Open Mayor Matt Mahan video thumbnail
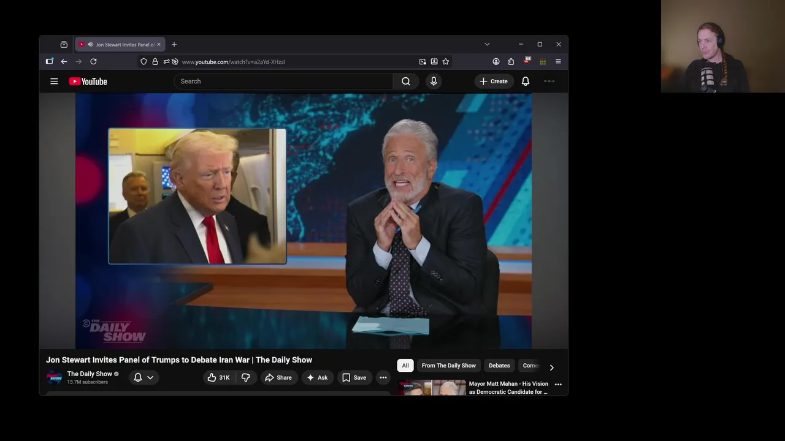The image size is (785, 441). pos(432,388)
